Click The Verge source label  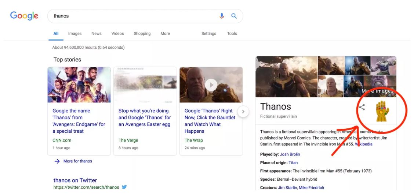[128, 140]
